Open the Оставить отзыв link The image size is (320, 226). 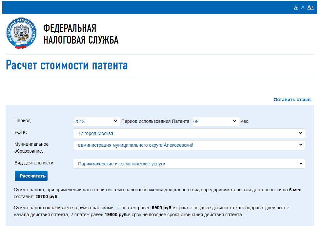[x=292, y=100]
